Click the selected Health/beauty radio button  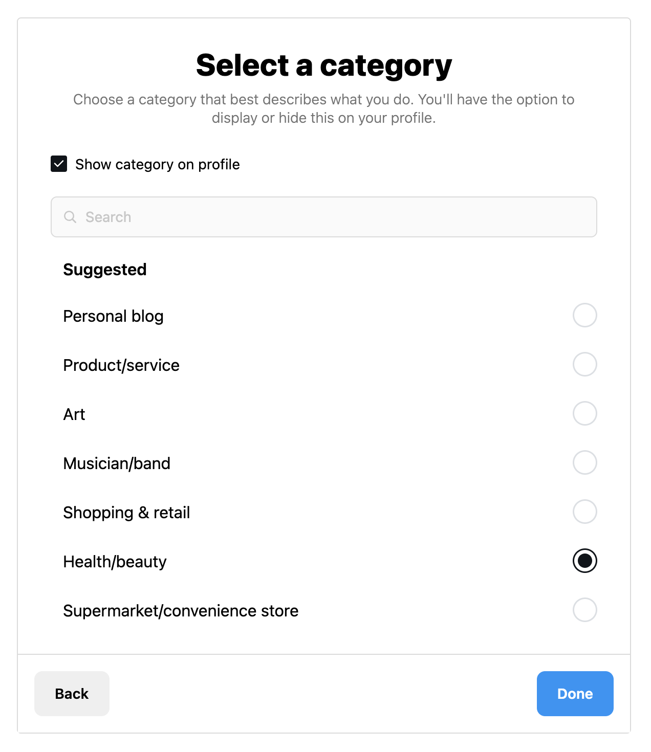pyautogui.click(x=584, y=561)
